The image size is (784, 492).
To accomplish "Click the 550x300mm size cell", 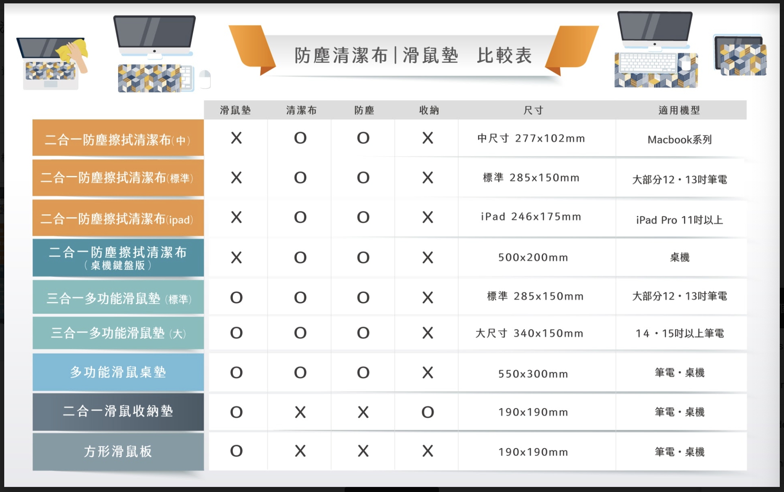I will pyautogui.click(x=533, y=374).
